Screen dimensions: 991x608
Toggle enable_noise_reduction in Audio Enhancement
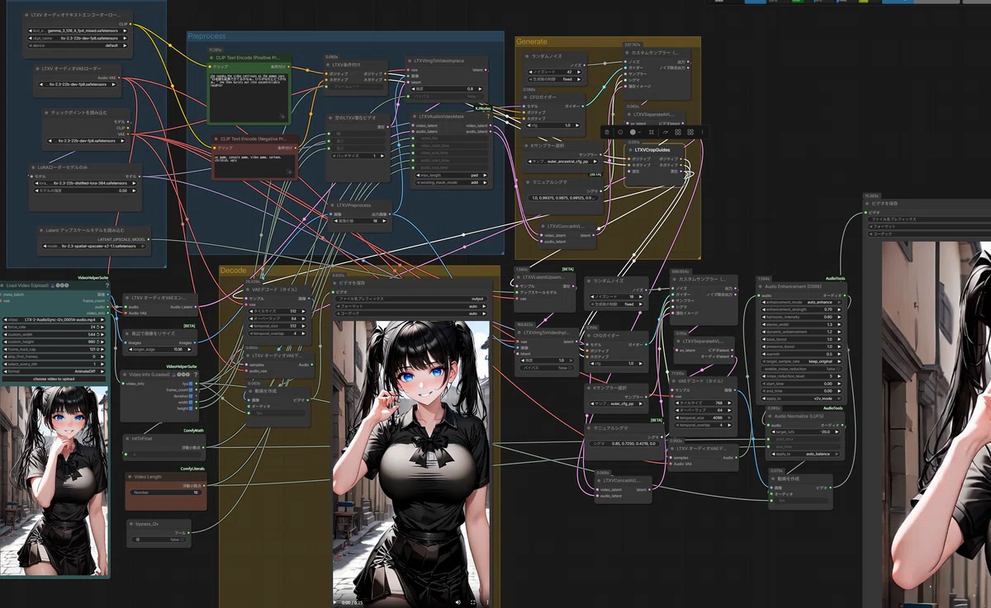pyautogui.click(x=801, y=369)
